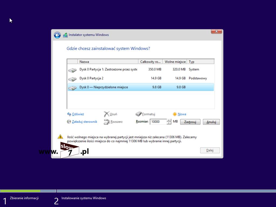Screen dimensions: 276x207
Task: Click the heading Gdzie chcesz zainstalować system Windows?
Action: [x=108, y=49]
